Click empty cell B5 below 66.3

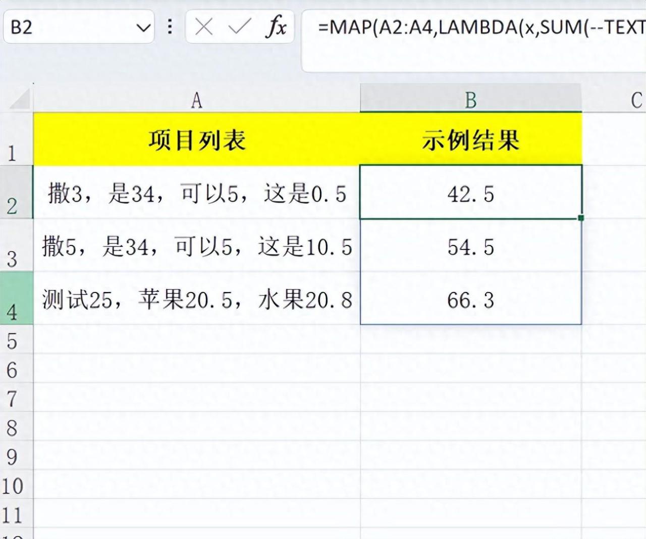[x=471, y=339]
